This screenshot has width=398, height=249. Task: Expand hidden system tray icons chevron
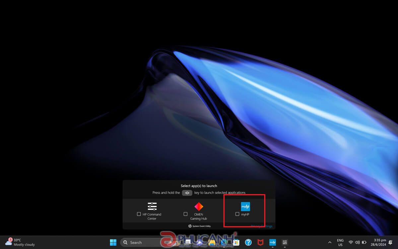(330, 242)
